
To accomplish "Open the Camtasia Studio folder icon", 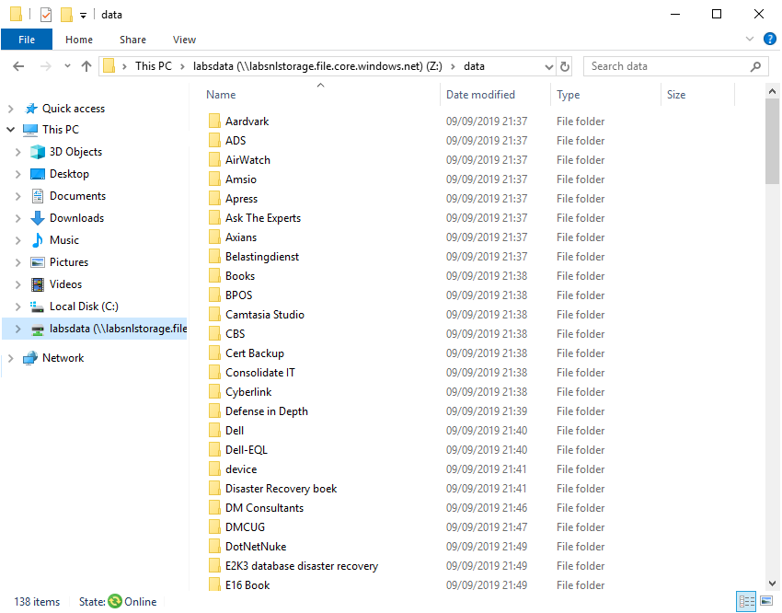I will coord(214,315).
